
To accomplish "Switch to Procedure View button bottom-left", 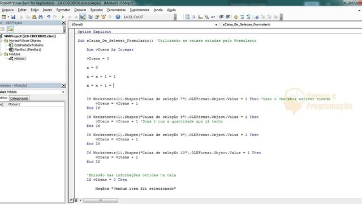I will [71, 200].
